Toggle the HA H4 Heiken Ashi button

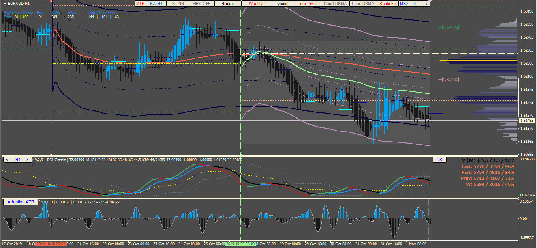[x=156, y=4]
